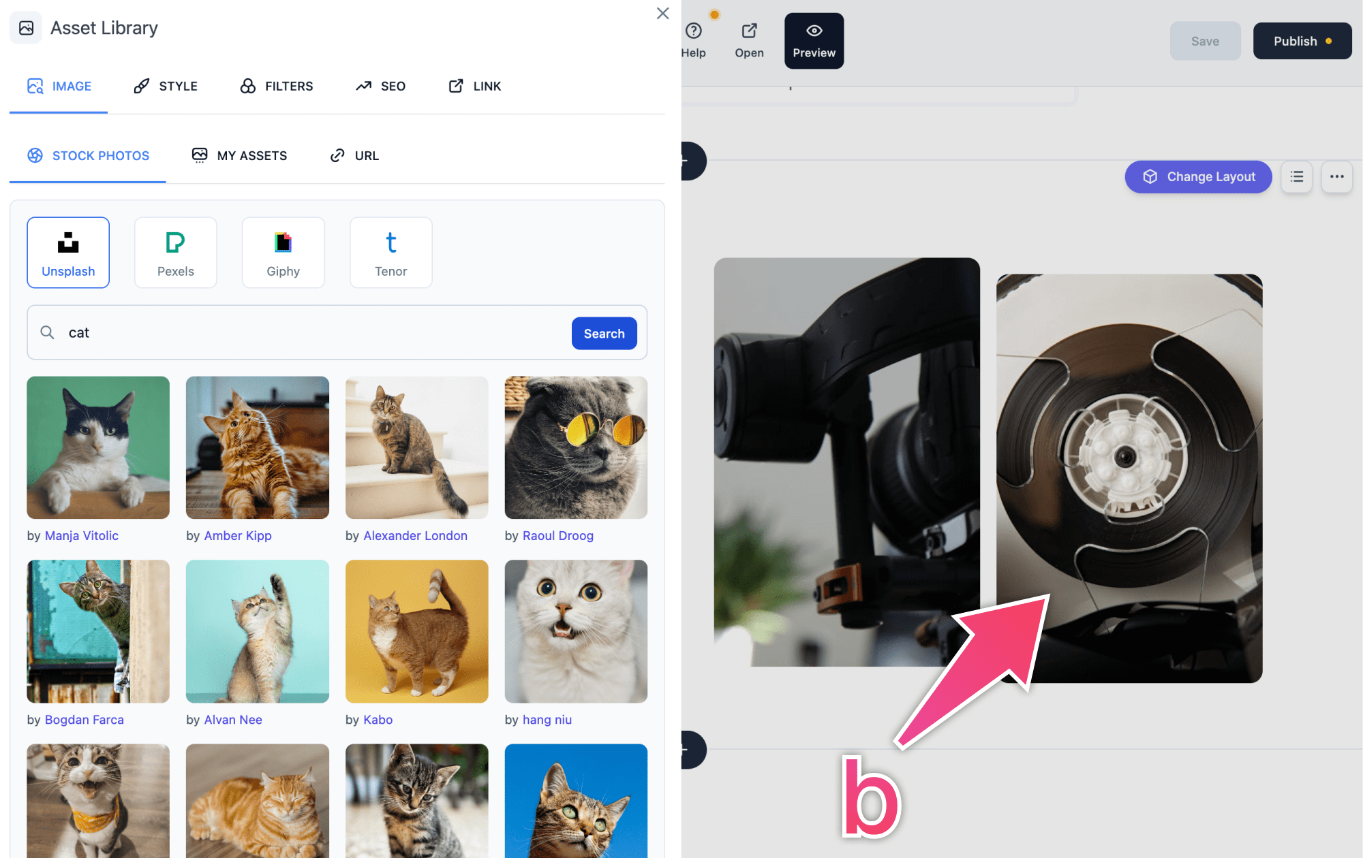
Task: Select the camera gimbal image on canvas
Action: (846, 462)
